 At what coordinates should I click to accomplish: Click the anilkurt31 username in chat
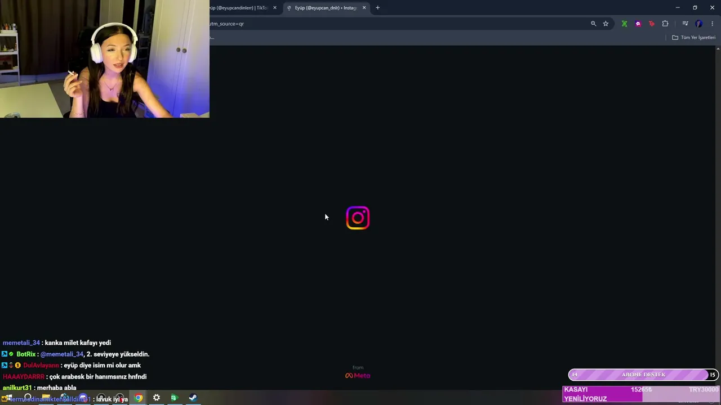17,388
